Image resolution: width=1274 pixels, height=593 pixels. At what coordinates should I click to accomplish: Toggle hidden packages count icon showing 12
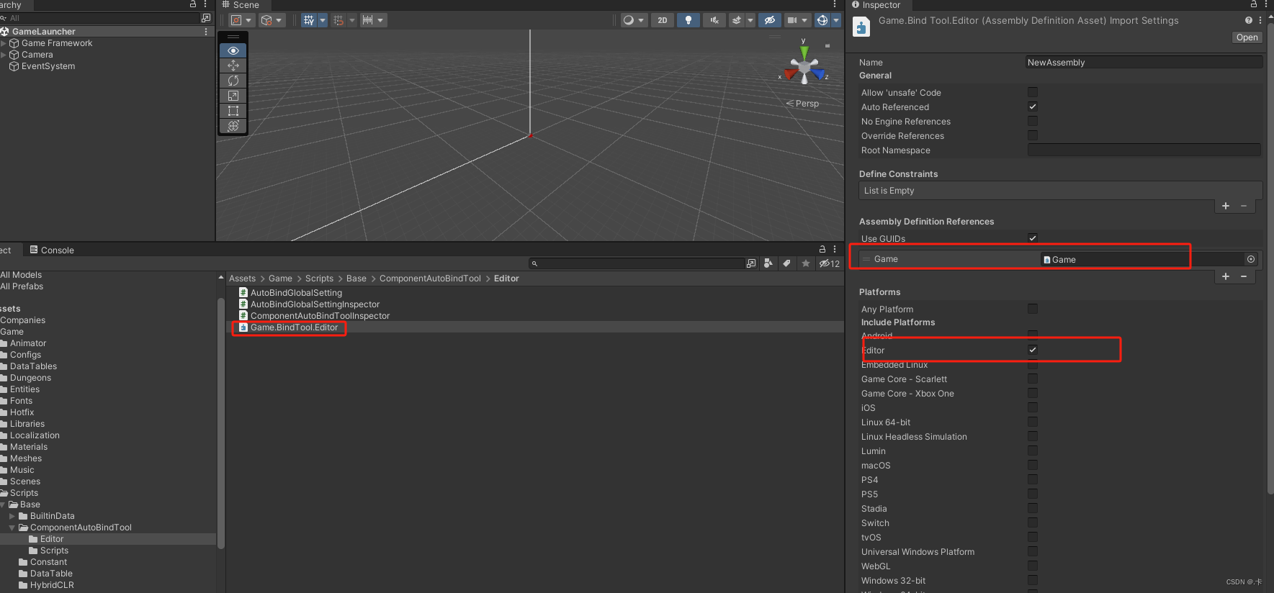coord(830,263)
